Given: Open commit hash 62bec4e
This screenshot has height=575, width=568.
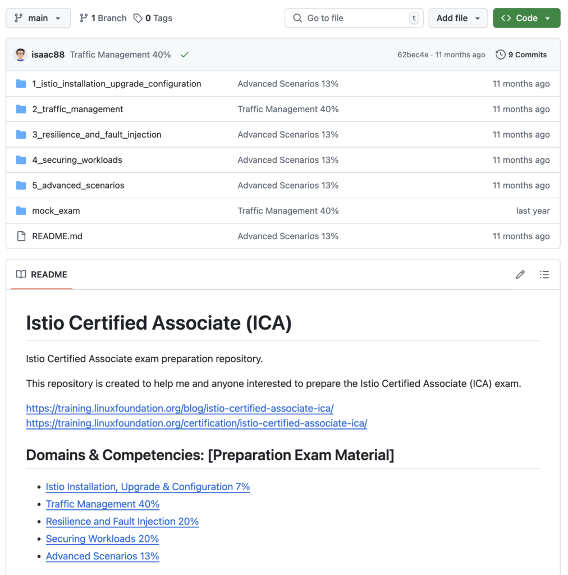Looking at the screenshot, I should 413,54.
